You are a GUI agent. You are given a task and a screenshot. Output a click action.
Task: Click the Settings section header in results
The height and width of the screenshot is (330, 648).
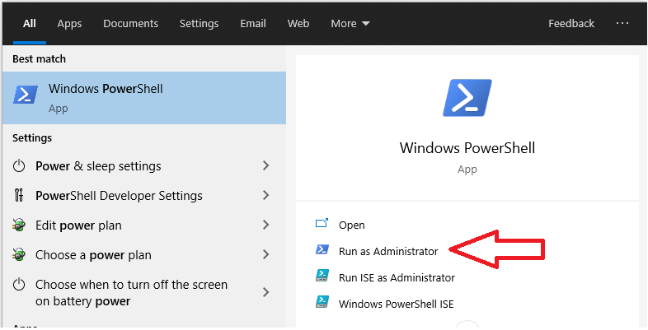point(32,137)
